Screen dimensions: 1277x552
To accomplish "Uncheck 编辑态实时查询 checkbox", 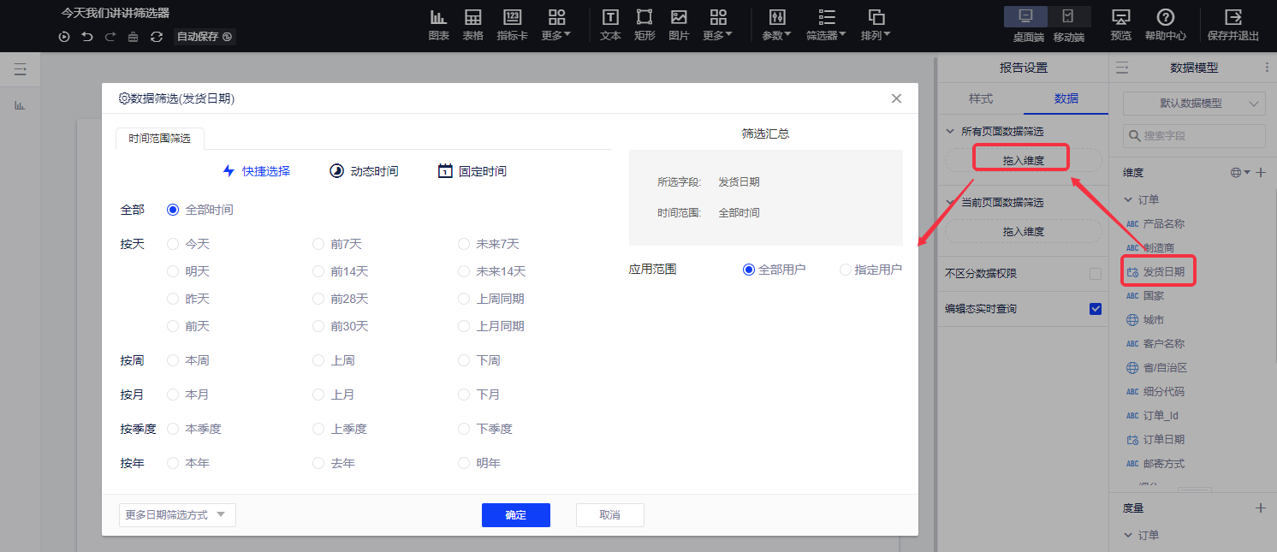I will 1095,308.
